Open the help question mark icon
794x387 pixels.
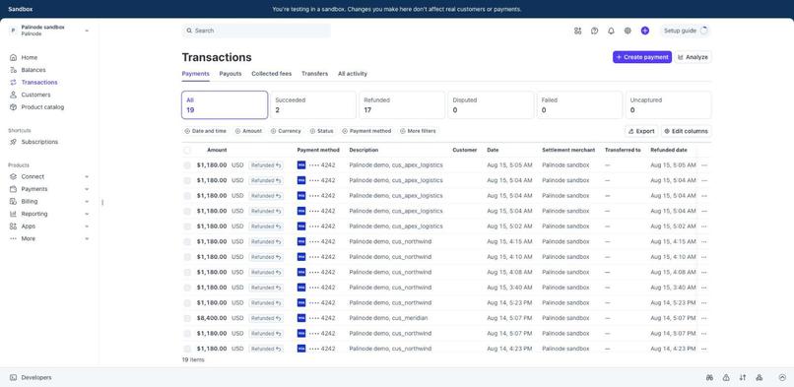[x=594, y=31]
